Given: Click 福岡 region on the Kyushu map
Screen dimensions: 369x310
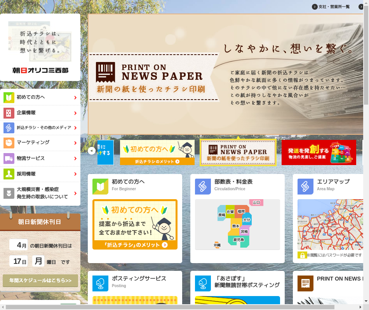Looking at the screenshot, I should pos(241,212).
